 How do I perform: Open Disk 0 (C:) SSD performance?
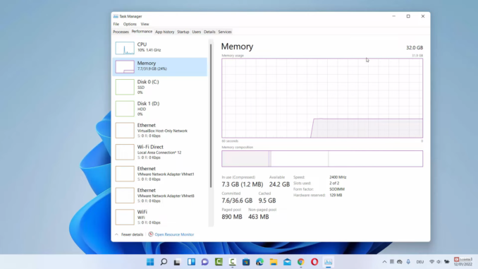pyautogui.click(x=160, y=87)
